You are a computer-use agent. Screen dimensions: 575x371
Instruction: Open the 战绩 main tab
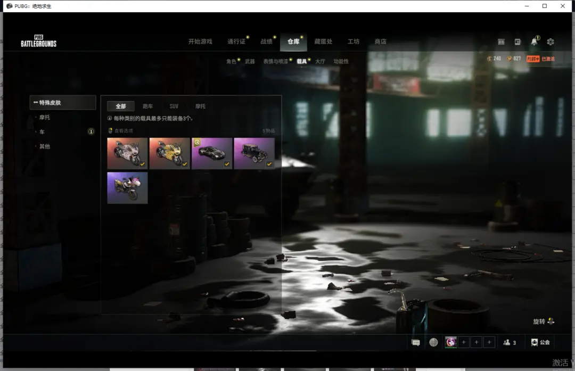click(x=267, y=42)
